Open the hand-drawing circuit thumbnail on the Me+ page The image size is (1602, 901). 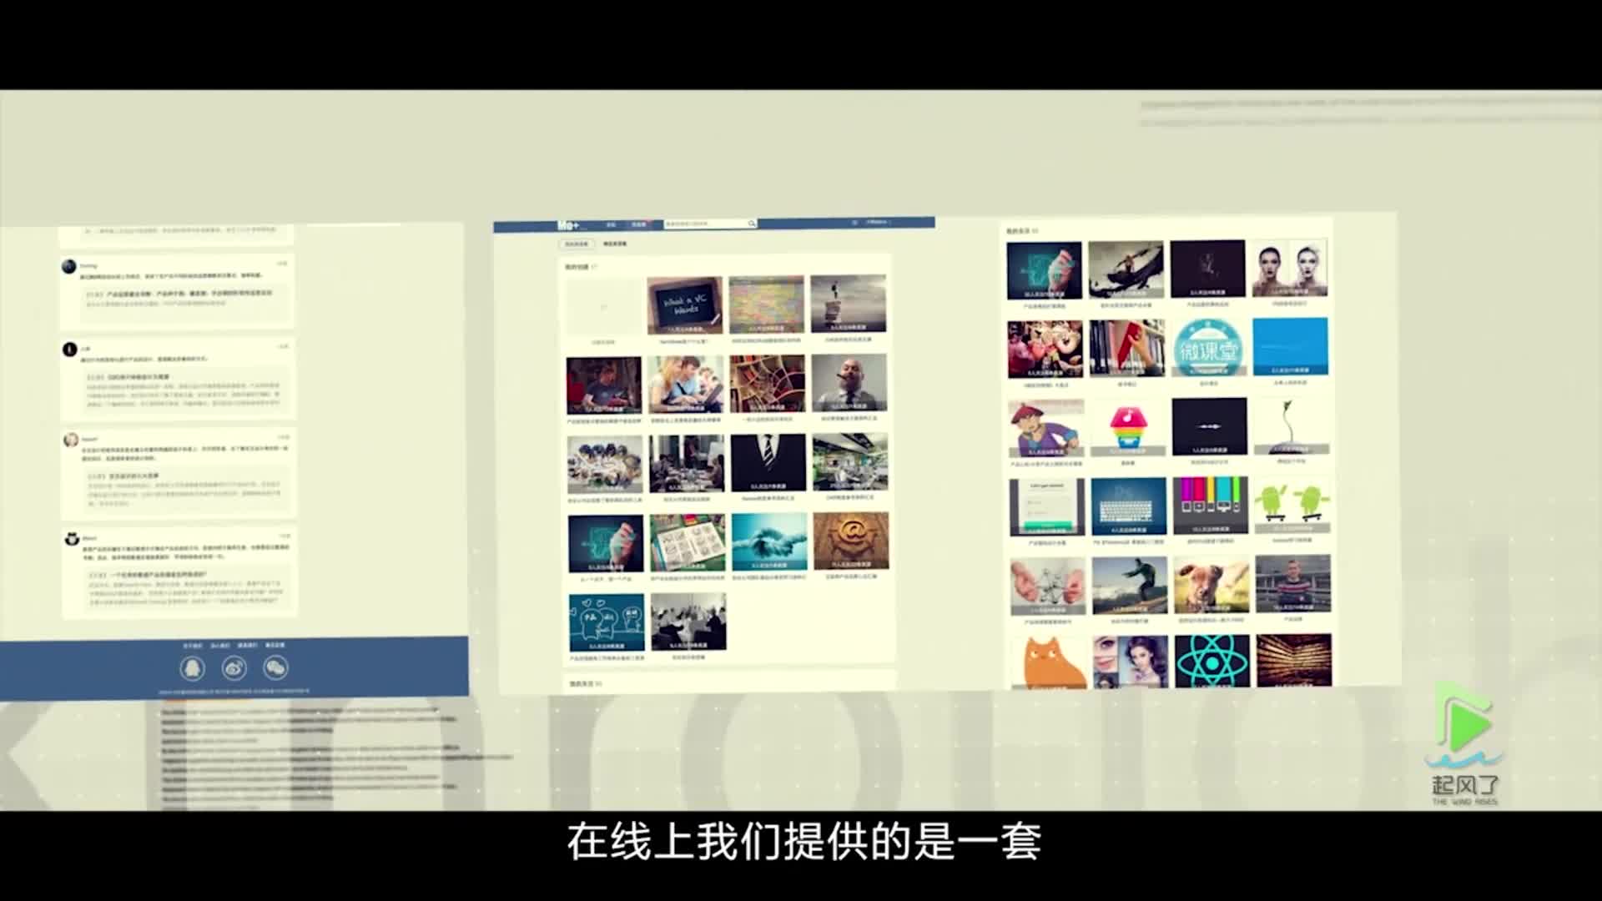tap(606, 544)
